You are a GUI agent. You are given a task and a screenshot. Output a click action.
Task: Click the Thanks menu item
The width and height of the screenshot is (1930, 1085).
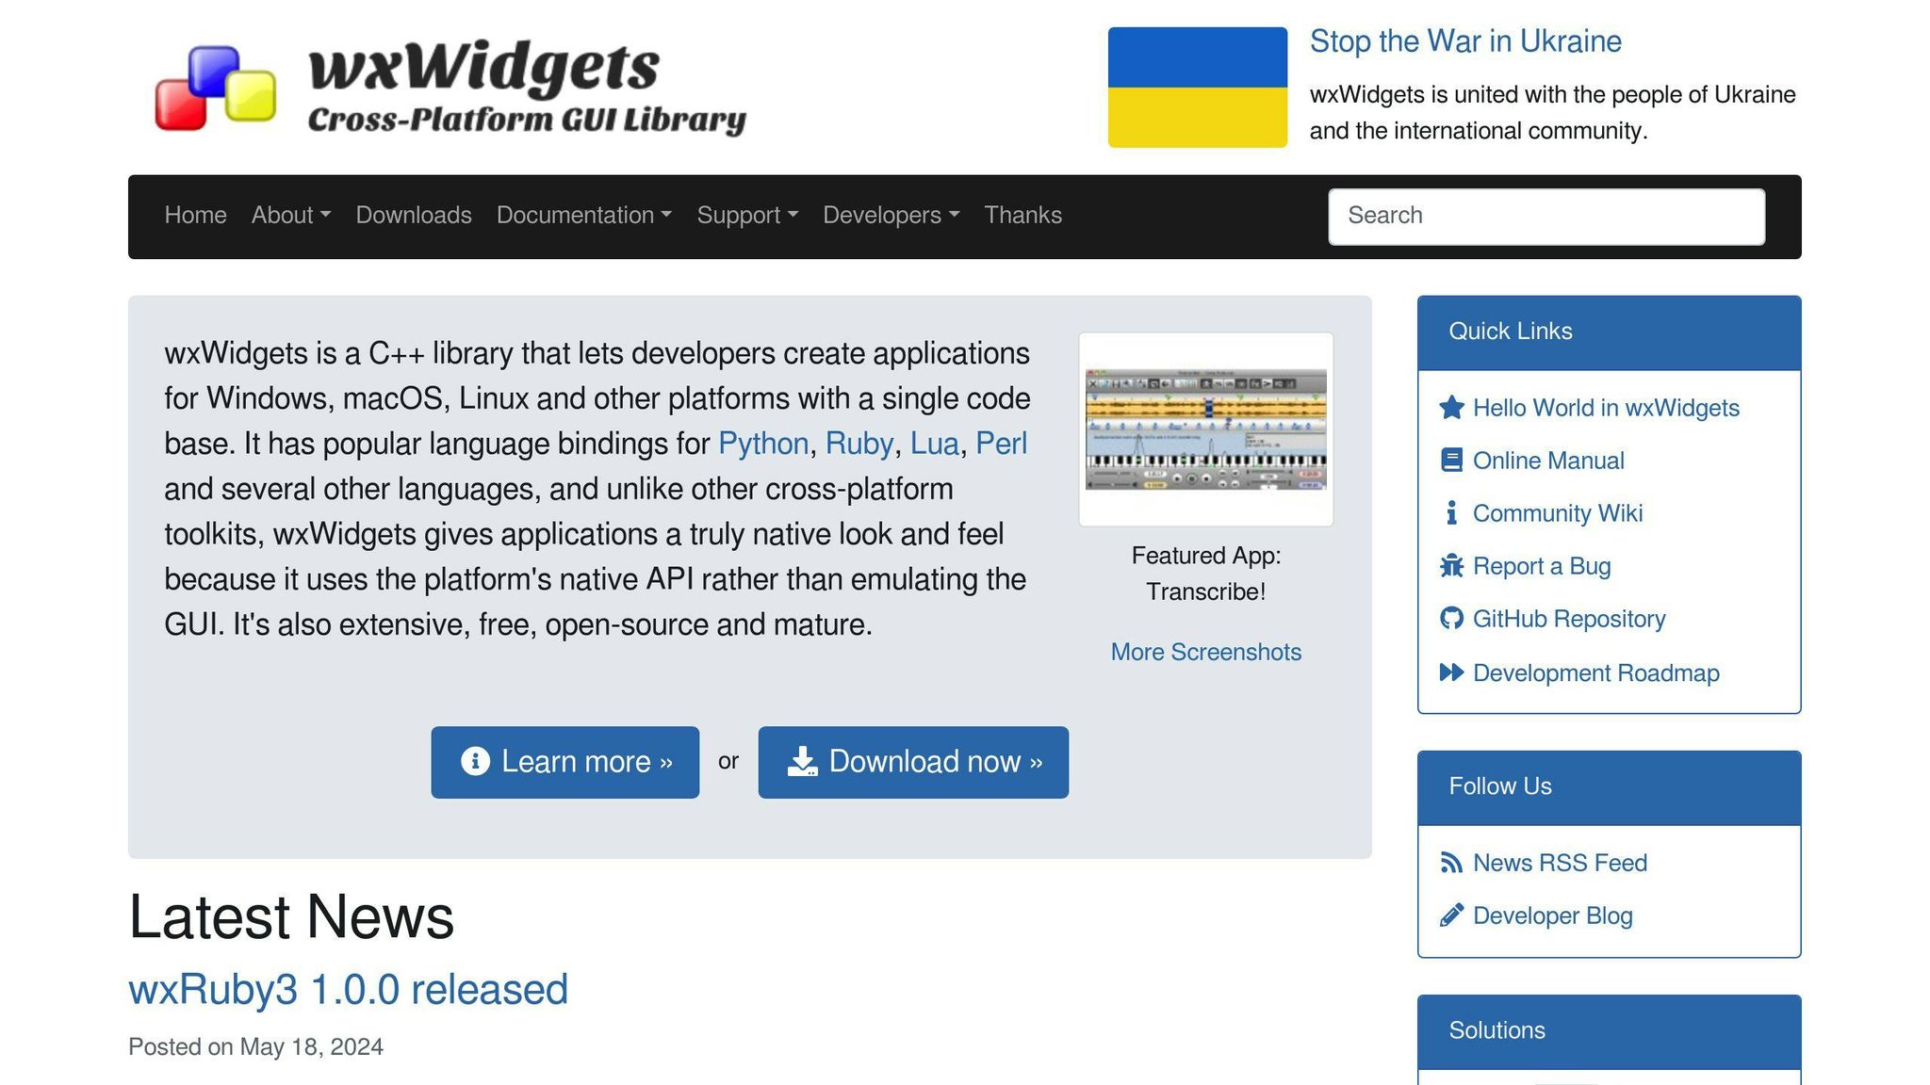pos(1022,216)
